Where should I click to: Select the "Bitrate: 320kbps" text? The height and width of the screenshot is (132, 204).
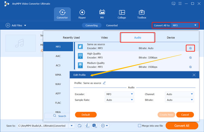(148, 58)
